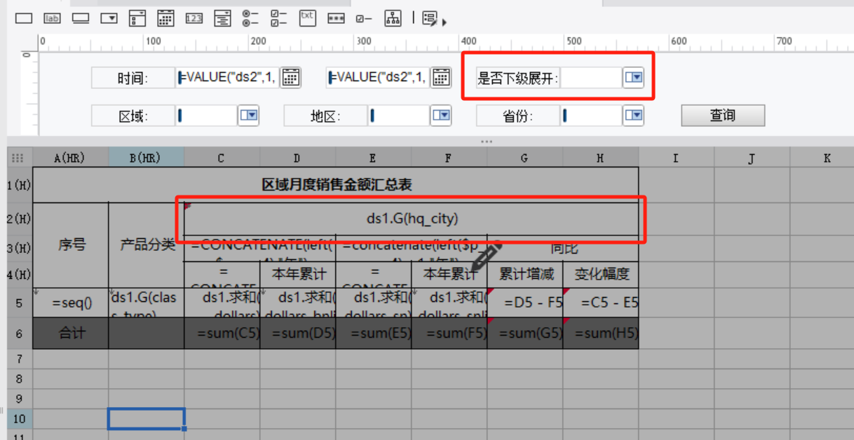Select the 省份: label widget
854x440 pixels.
click(x=517, y=116)
